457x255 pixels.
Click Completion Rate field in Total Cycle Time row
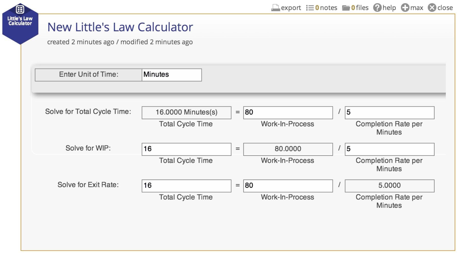click(389, 112)
